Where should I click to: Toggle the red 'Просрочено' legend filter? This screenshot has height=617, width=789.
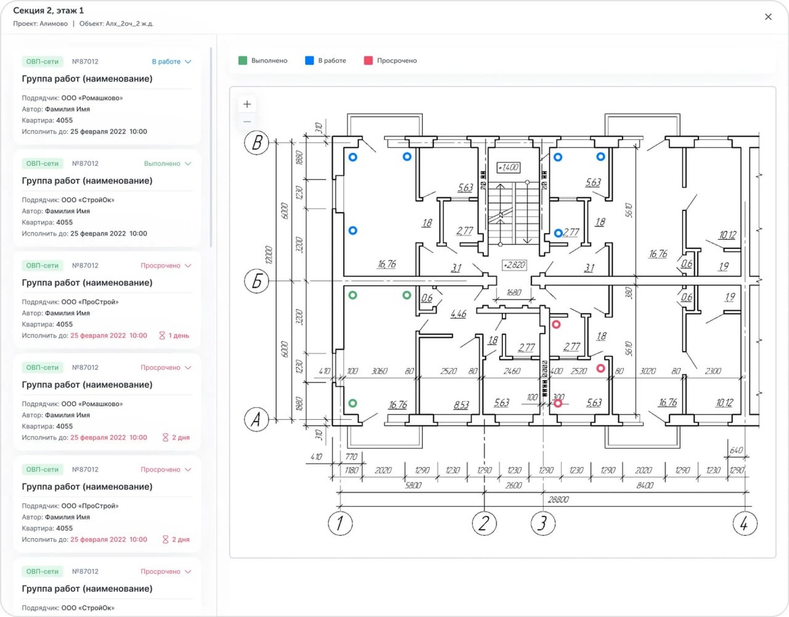point(391,60)
